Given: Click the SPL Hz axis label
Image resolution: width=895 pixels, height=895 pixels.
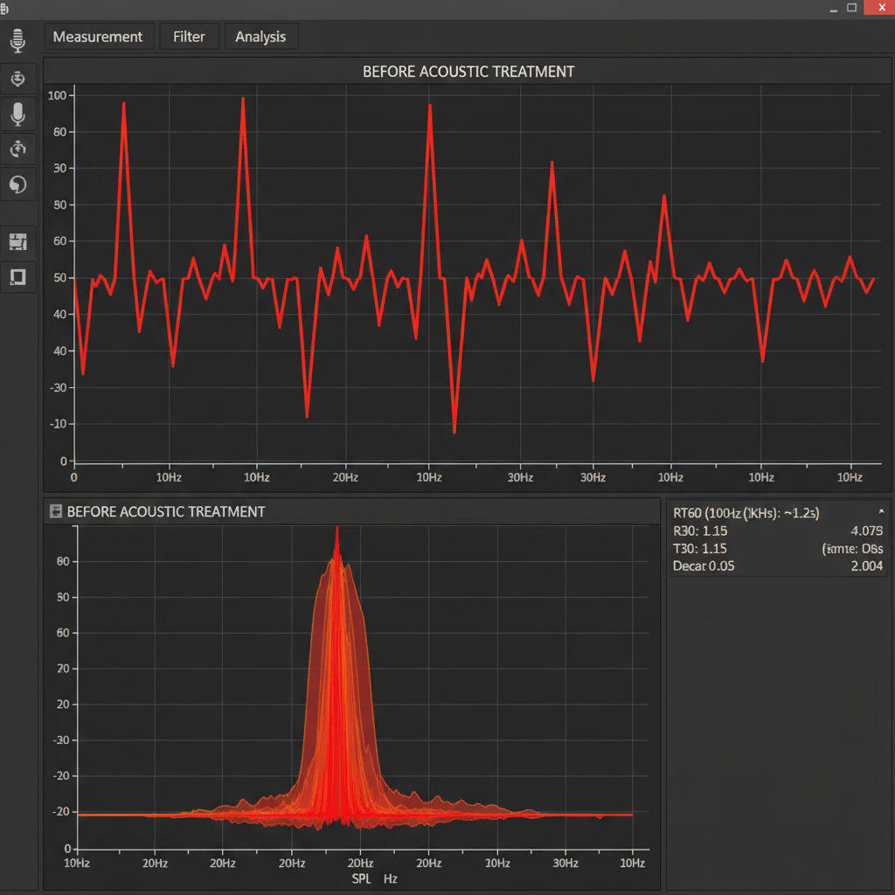Looking at the screenshot, I should pos(374,878).
